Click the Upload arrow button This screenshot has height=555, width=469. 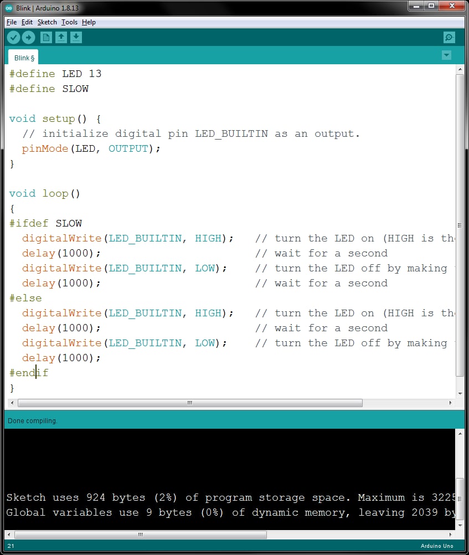[28, 37]
